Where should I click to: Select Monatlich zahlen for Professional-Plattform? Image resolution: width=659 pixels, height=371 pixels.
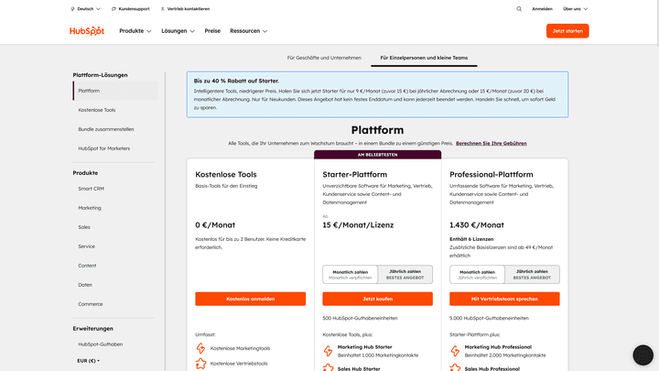[x=477, y=275]
